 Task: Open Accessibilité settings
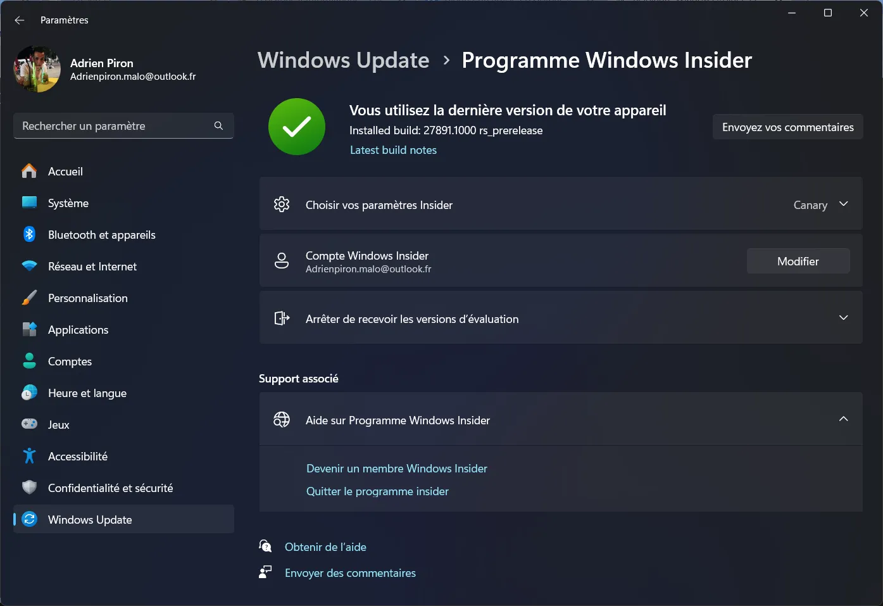point(123,456)
